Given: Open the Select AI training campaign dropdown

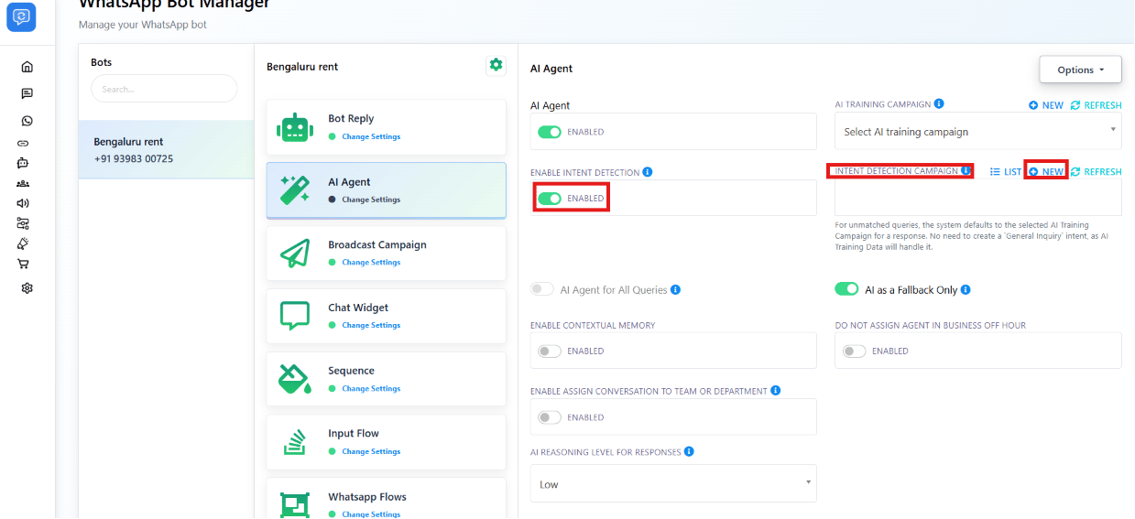Looking at the screenshot, I should click(x=977, y=132).
